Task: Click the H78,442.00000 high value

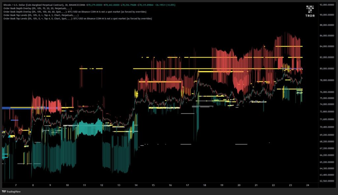Action: point(112,5)
